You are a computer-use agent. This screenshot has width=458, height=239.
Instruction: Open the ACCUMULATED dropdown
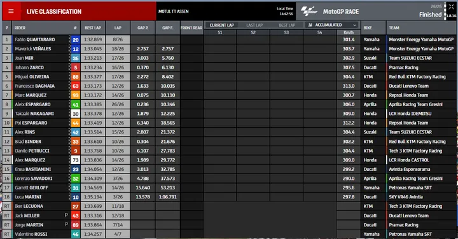click(x=333, y=25)
